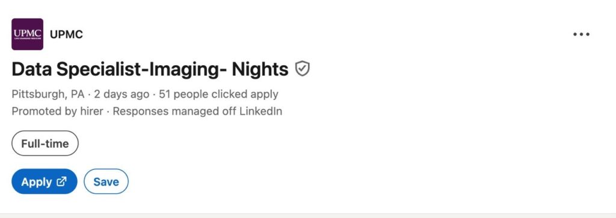Click the verified shield badge icon

(303, 69)
